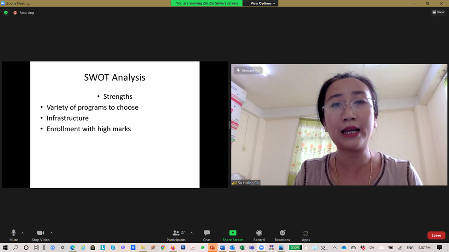
Task: Click the red Leave button
Action: tap(436, 235)
